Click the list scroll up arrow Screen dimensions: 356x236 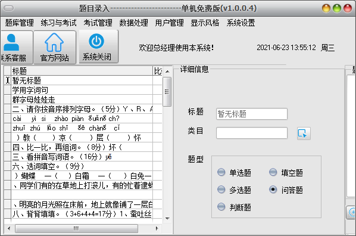(167, 72)
